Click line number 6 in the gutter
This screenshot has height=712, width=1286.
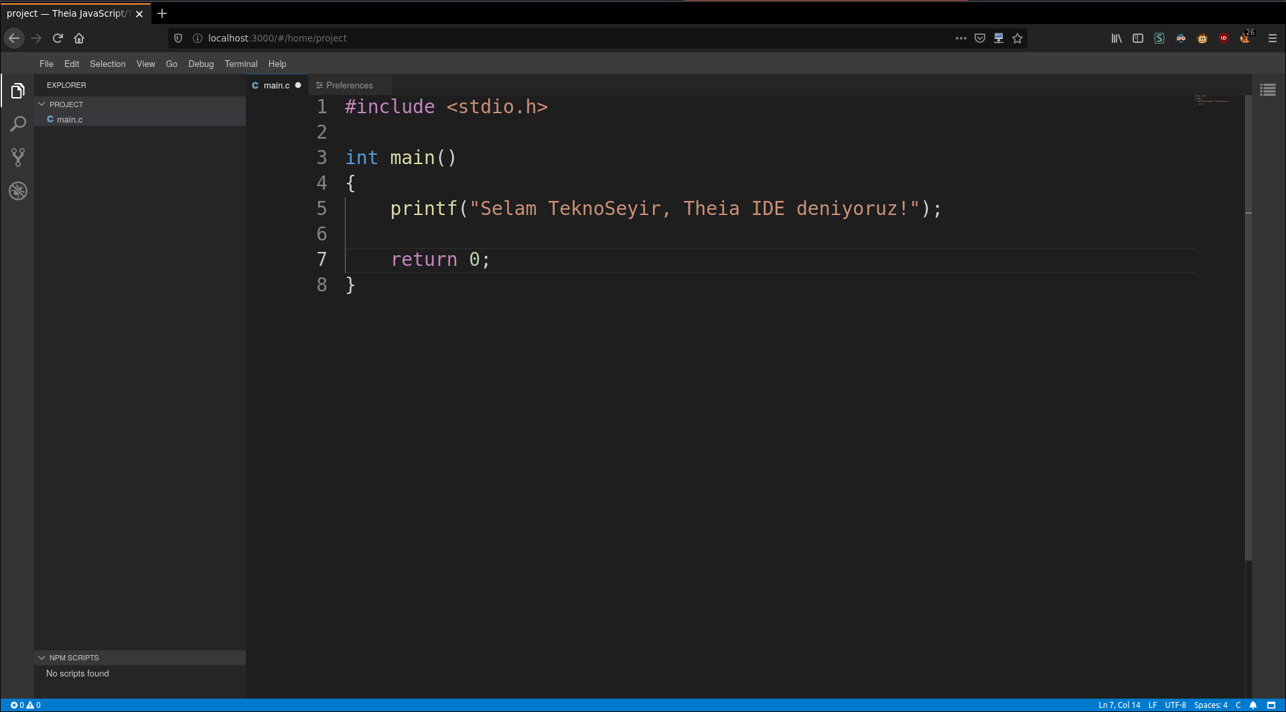click(x=321, y=234)
